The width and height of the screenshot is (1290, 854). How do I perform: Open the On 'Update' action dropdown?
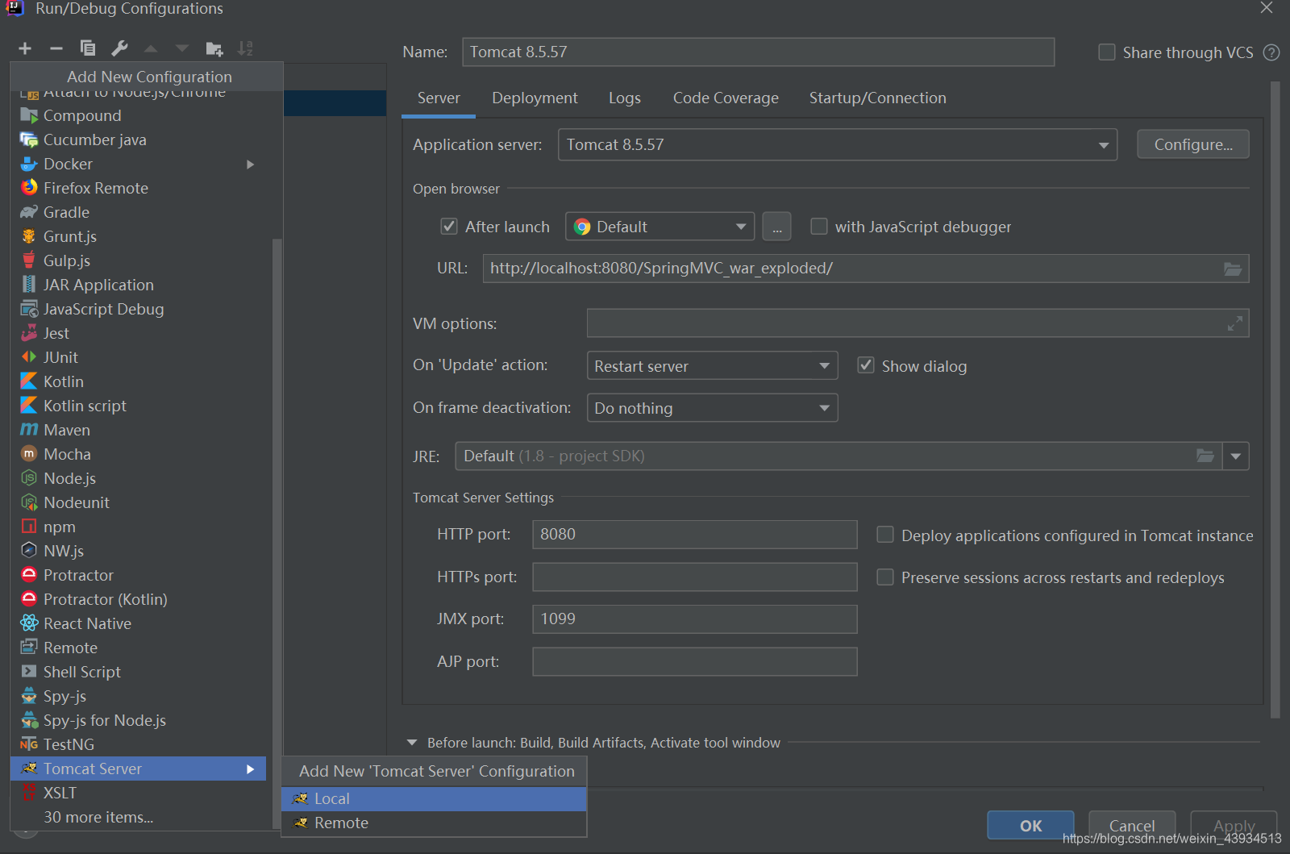click(x=712, y=365)
